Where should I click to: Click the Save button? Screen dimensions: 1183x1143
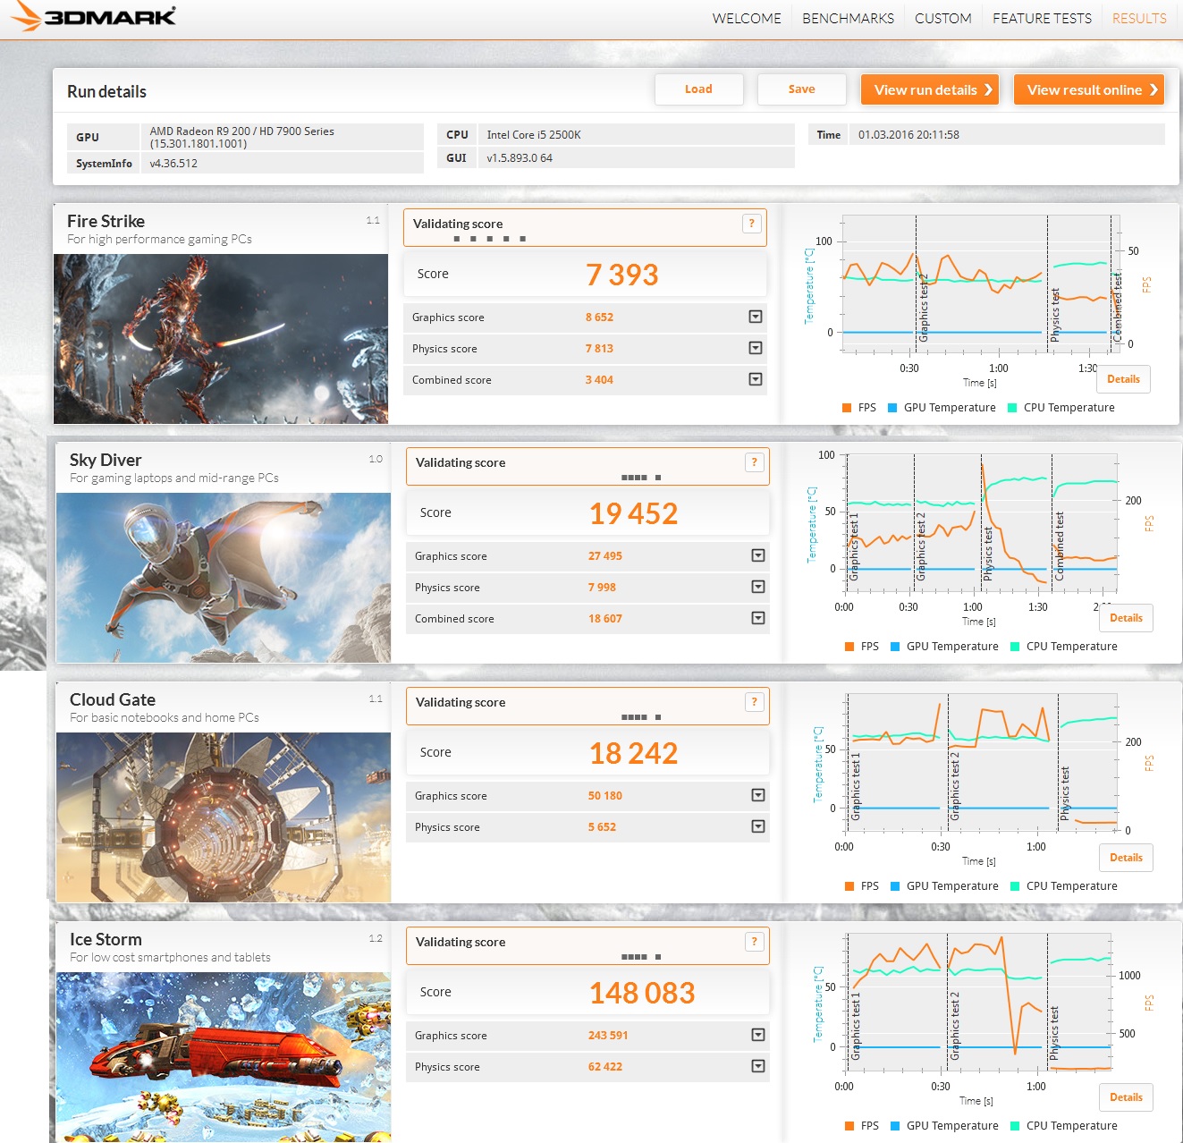click(802, 89)
